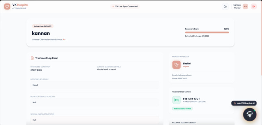
Task: Click the kannan Attender username in header
Action: (x=237, y=6)
